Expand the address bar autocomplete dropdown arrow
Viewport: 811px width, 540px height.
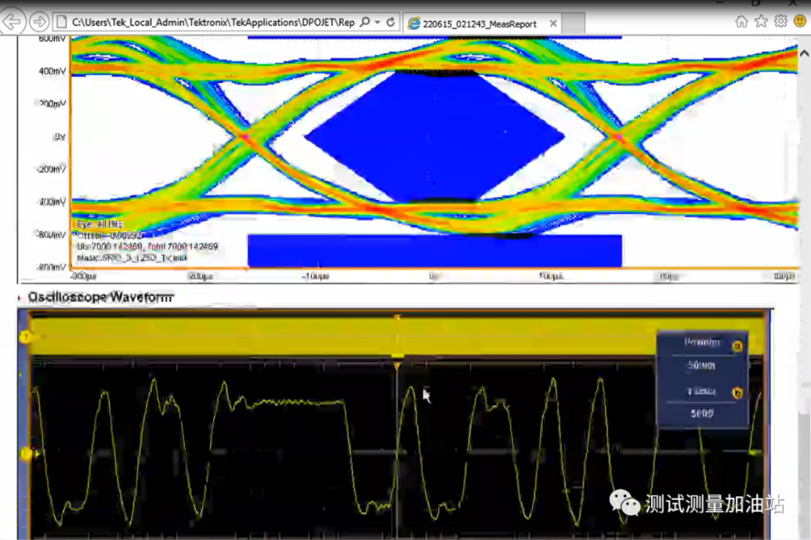[x=378, y=22]
